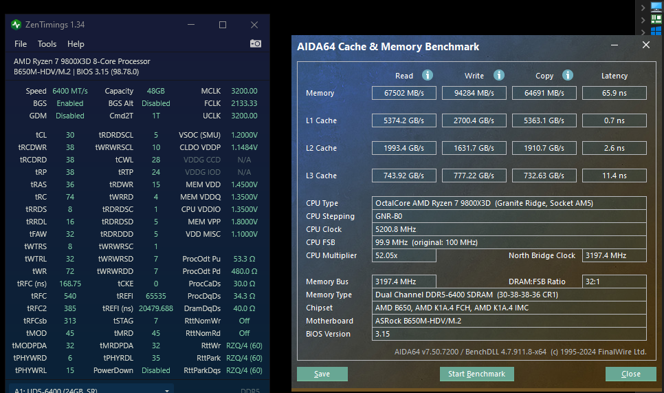Viewport: 664px width, 393px height.
Task: Maximize the ZenTimings window
Action: tap(222, 25)
